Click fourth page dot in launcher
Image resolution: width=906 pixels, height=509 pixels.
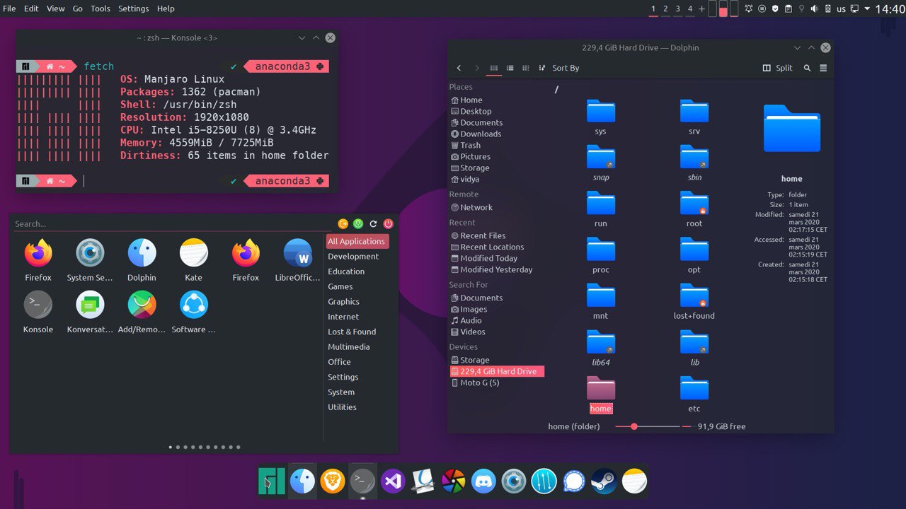tap(193, 447)
